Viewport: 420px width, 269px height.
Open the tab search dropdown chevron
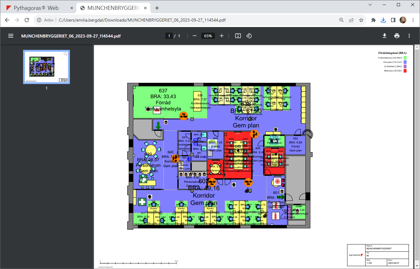pyautogui.click(x=370, y=5)
